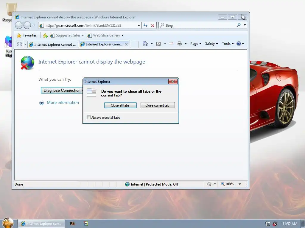
Task: Open the zoom level dropdown arrow
Action: coord(240,184)
